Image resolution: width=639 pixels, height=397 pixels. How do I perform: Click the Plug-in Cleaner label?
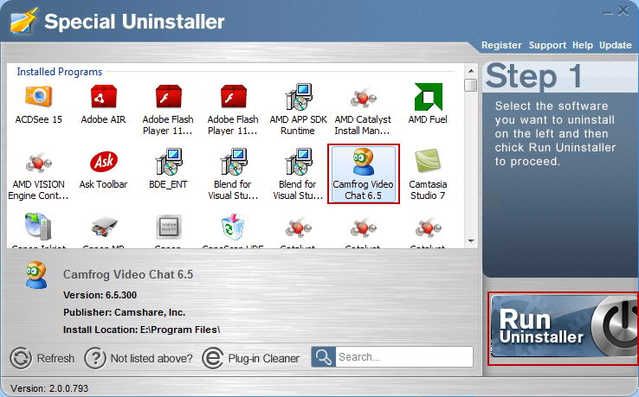pos(264,358)
